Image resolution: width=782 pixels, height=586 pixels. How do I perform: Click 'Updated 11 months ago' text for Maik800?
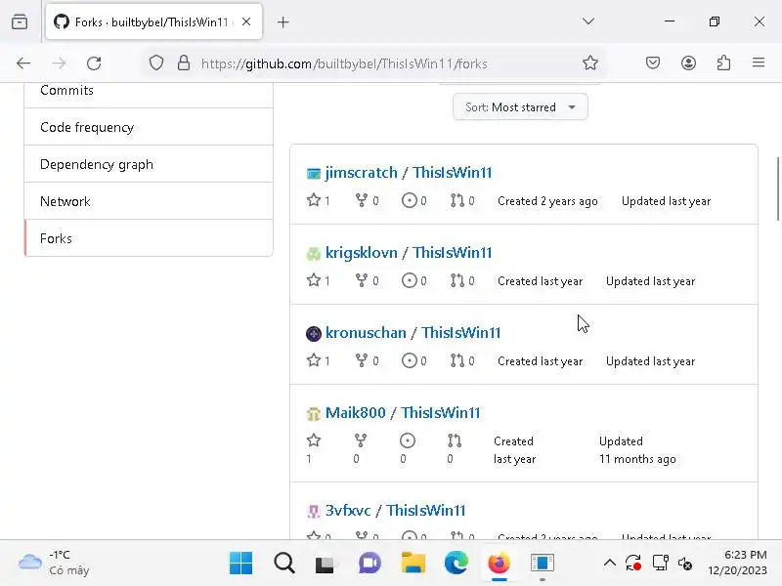click(x=637, y=450)
